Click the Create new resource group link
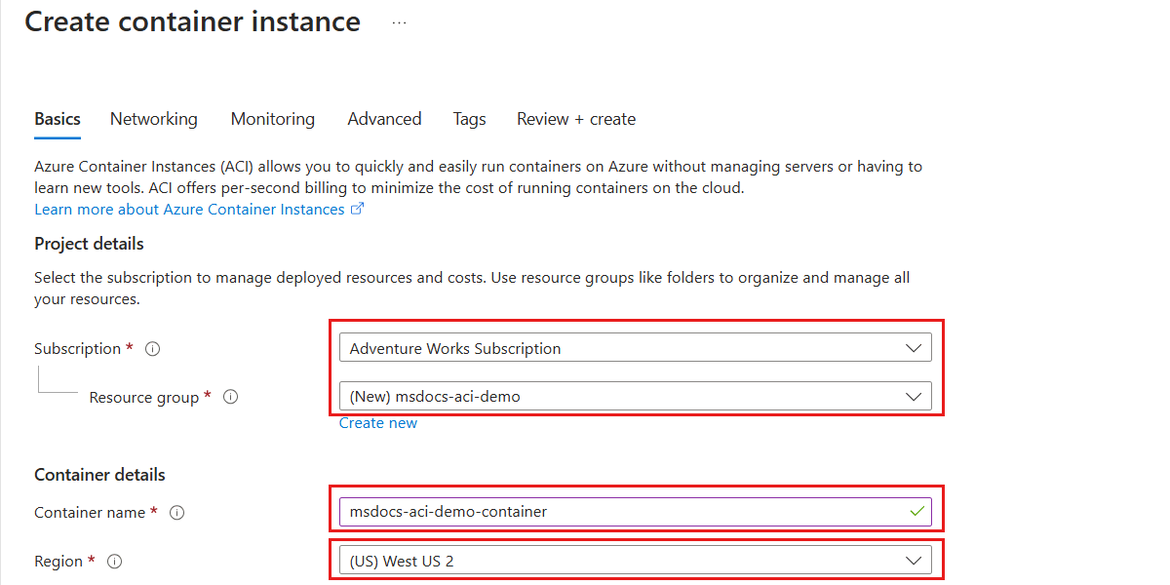Image resolution: width=1170 pixels, height=585 pixels. point(378,423)
